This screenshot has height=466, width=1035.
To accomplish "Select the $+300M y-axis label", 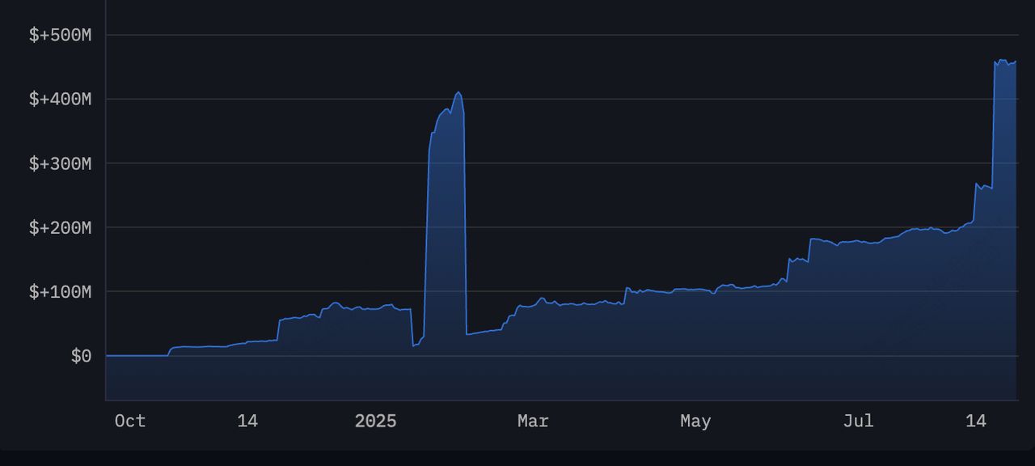I will tap(60, 163).
